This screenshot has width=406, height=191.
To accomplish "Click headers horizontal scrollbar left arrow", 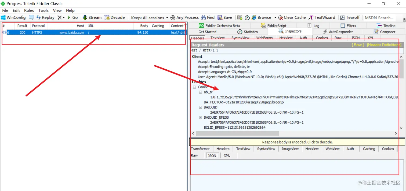I will (193, 133).
